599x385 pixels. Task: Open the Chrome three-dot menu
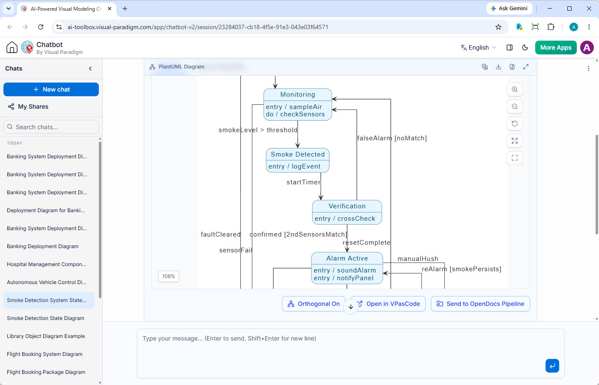589,27
